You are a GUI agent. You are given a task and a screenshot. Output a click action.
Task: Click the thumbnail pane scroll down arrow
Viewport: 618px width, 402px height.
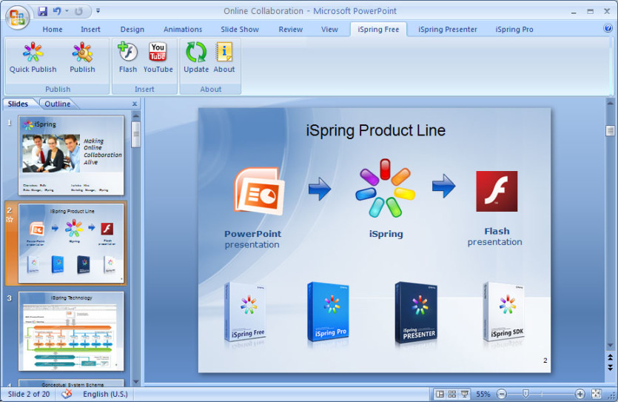point(136,381)
